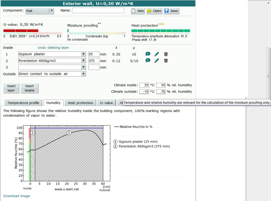Click info icon for Gypsum plaster layer

pyautogui.click(x=148, y=54)
